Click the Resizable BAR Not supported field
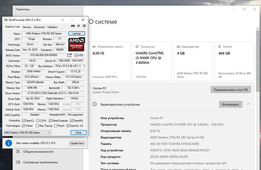Viewport: 261px width, 170px height. 75,115
